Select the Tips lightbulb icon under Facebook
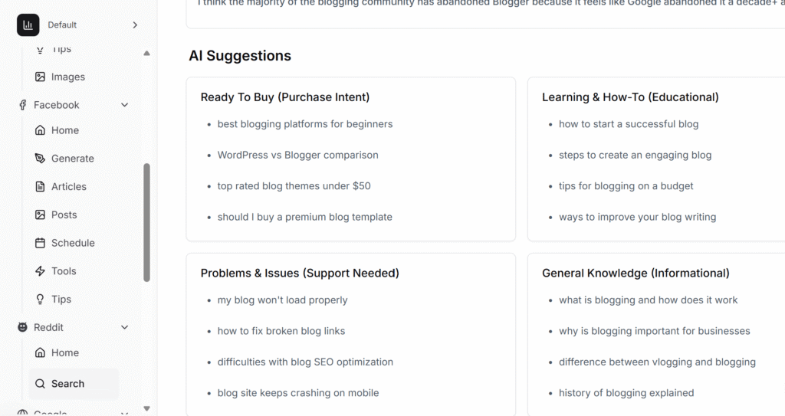Viewport: 785px width, 416px height. tap(40, 300)
